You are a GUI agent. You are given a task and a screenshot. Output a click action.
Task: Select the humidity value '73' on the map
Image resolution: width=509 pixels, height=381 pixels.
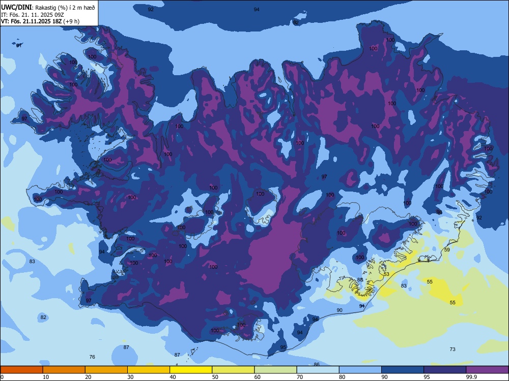tap(453, 350)
